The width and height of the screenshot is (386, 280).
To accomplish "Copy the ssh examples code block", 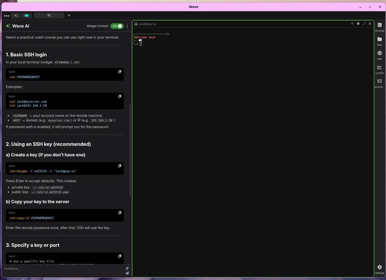I will point(120,97).
